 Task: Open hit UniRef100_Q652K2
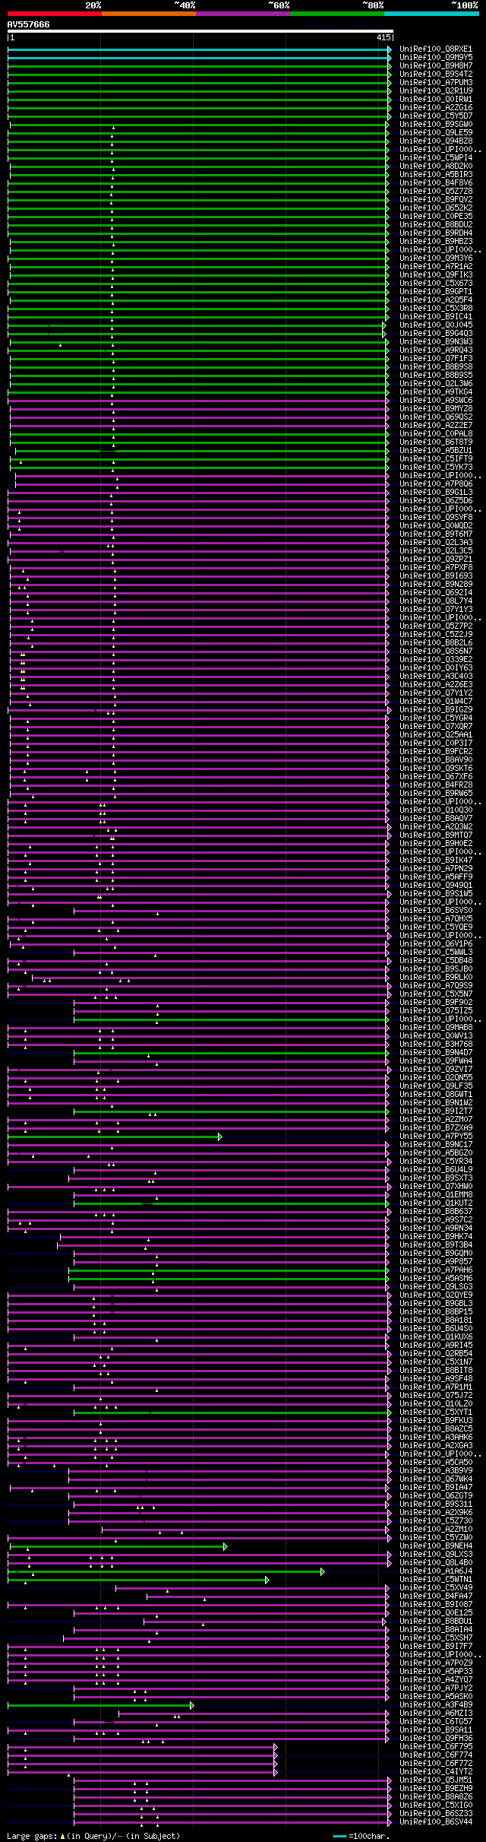point(436,208)
